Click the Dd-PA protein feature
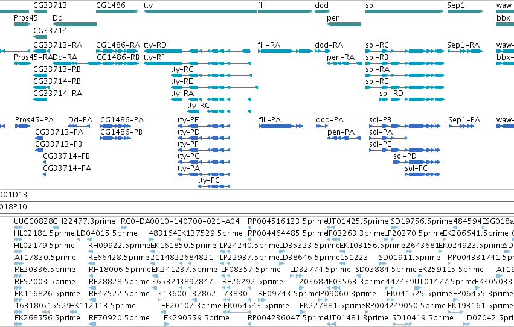Viewport: 514px width, 327px height. 79,126
